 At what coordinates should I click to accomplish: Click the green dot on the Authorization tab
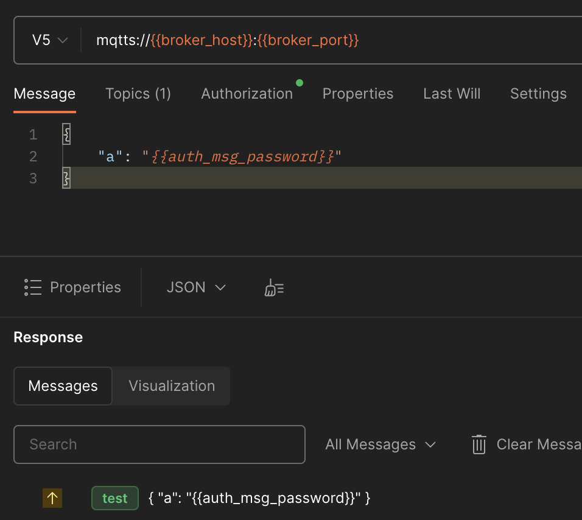299,82
